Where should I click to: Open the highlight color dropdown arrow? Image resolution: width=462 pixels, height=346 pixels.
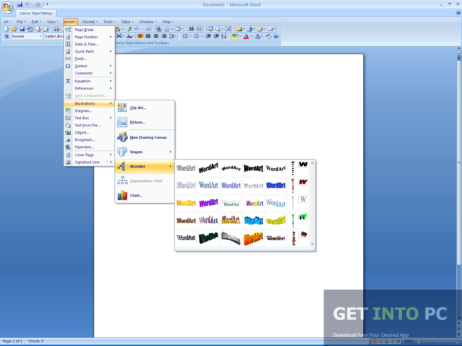pos(240,36)
